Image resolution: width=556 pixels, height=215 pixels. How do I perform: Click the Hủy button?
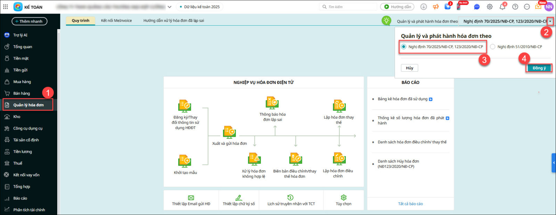coord(409,68)
